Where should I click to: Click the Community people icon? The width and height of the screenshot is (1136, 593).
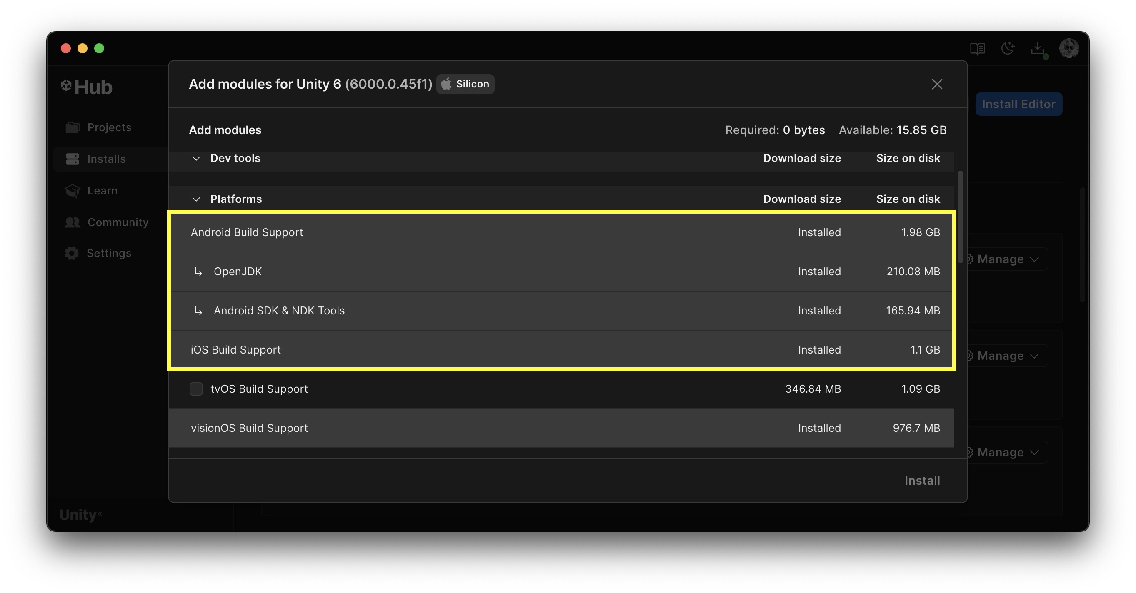tap(73, 222)
